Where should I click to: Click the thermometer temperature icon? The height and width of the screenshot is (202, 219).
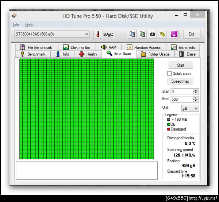pyautogui.click(x=98, y=34)
